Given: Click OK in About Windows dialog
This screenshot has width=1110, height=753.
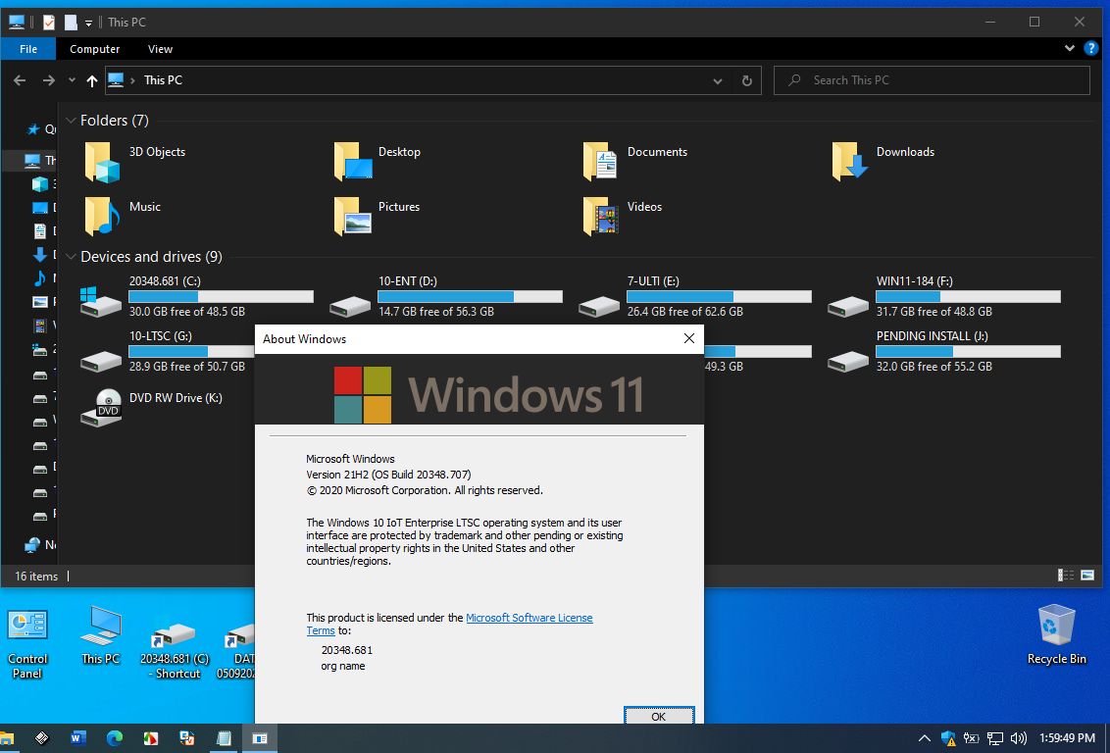Looking at the screenshot, I should click(658, 716).
